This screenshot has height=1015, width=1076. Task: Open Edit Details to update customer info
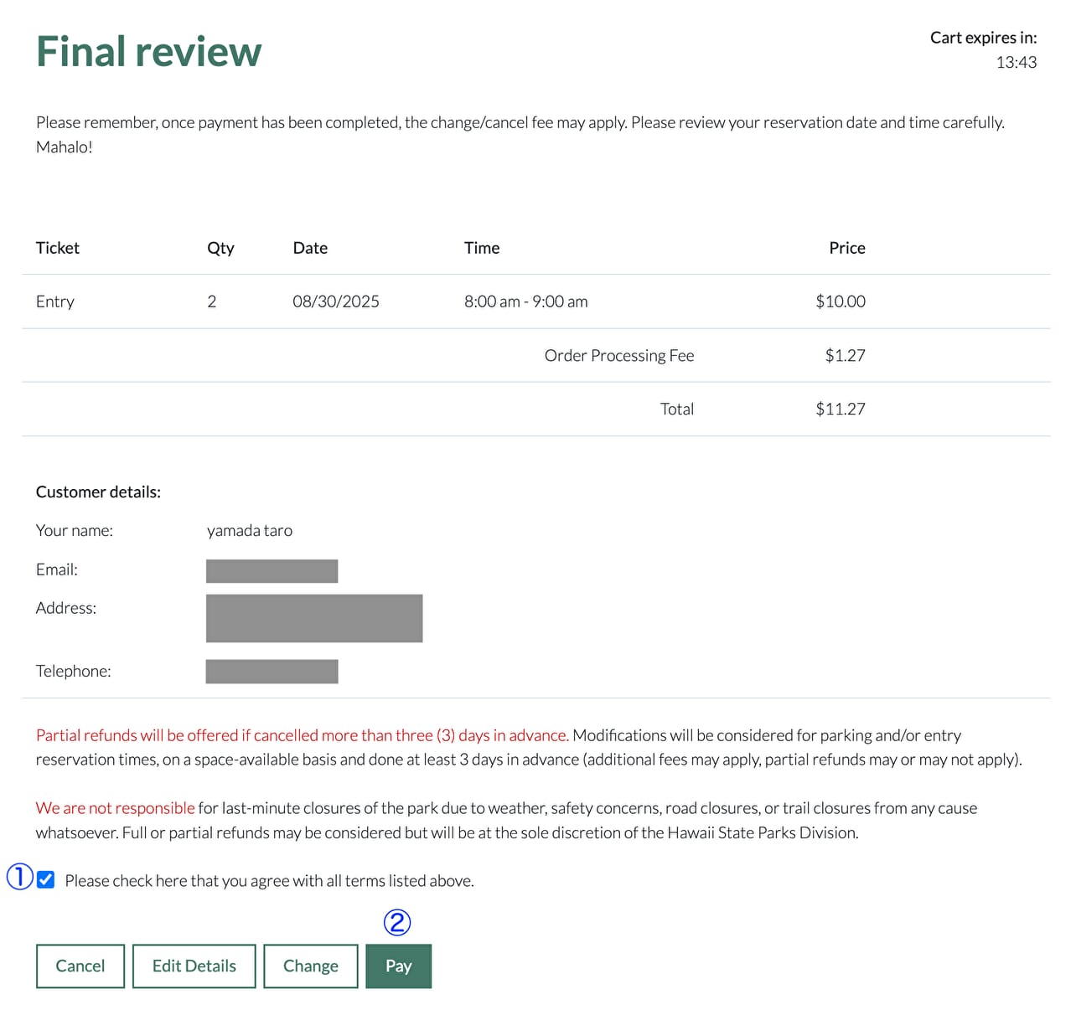194,966
